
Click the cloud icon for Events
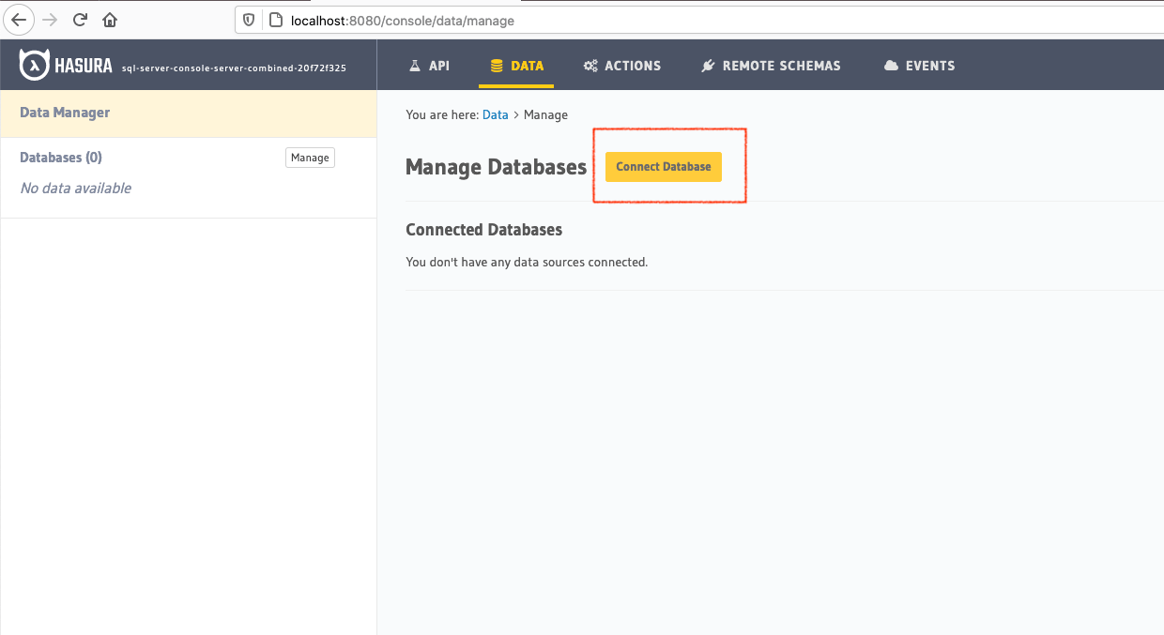click(891, 66)
